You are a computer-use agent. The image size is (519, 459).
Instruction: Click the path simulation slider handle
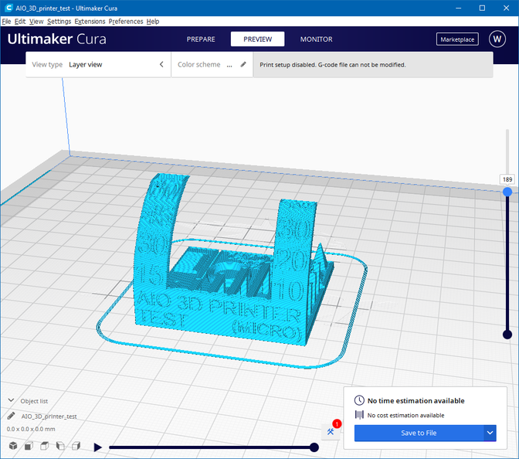pos(314,447)
